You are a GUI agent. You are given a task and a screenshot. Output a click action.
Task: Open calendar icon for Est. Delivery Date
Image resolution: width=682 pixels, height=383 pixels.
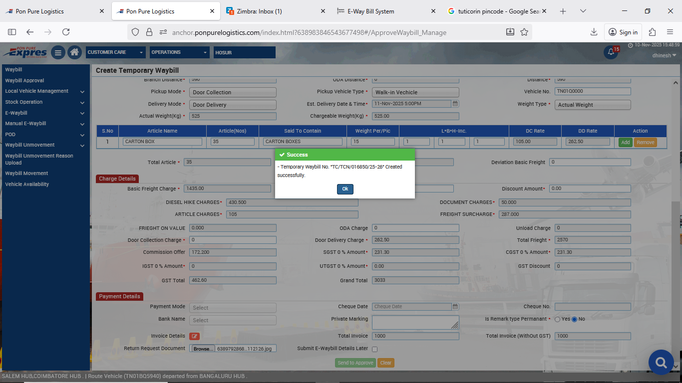455,104
